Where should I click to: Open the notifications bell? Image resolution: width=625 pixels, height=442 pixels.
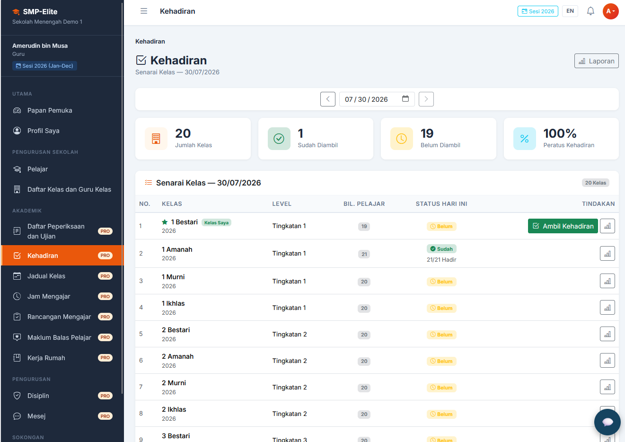coord(590,11)
